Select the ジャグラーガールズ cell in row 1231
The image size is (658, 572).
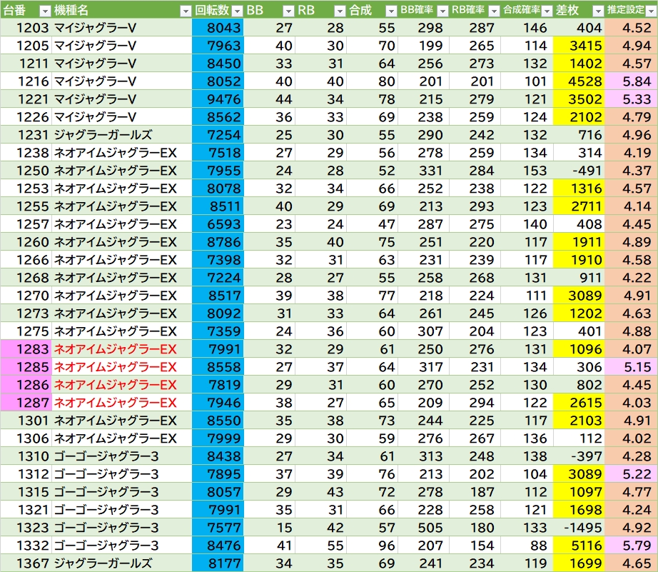point(102,135)
